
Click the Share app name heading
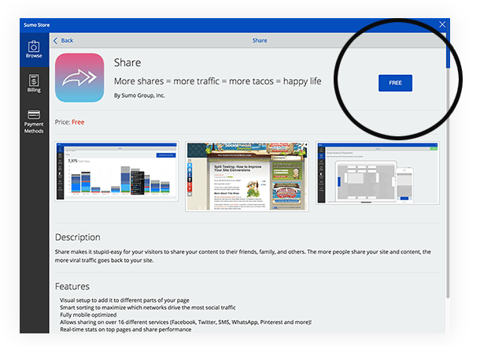[x=127, y=62]
